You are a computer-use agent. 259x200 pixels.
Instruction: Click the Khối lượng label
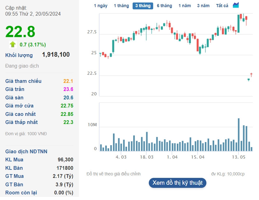tap(19, 55)
